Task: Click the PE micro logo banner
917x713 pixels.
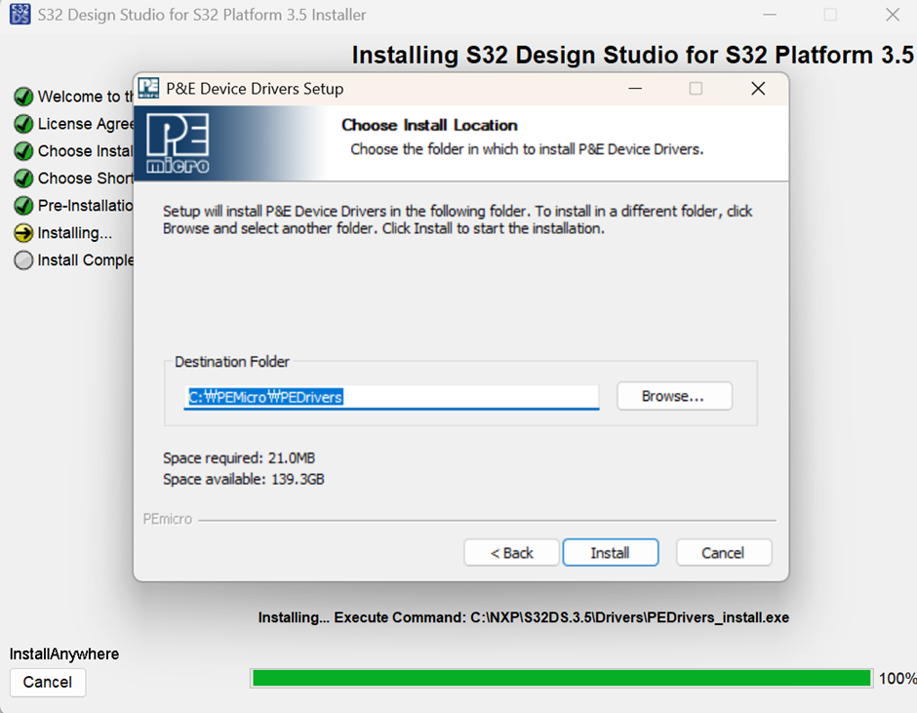Action: pos(178,143)
